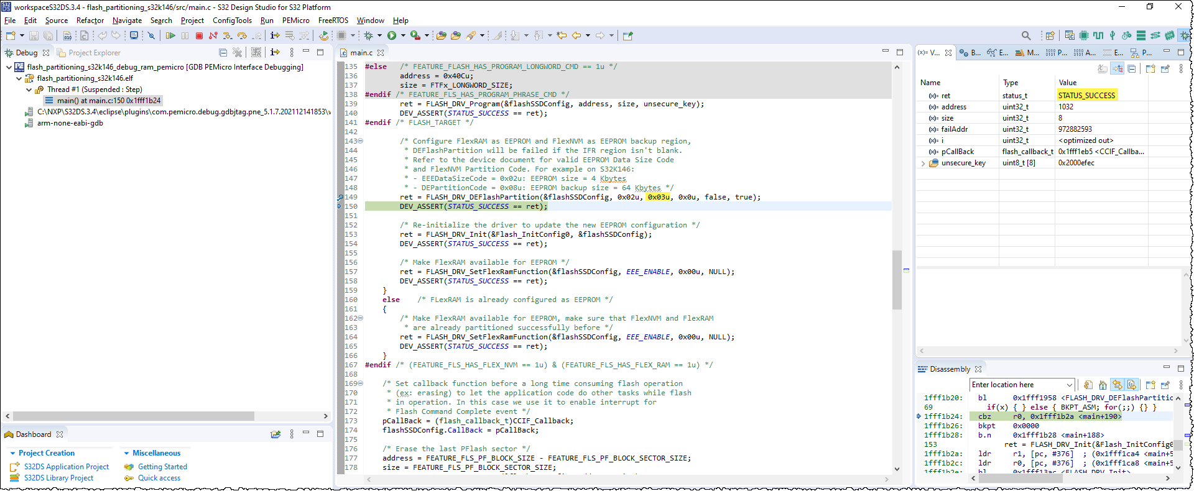Select the main() stack frame entry
1194x491 pixels.
pos(108,101)
